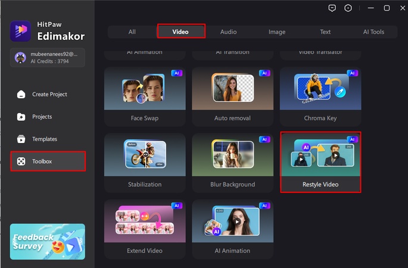Click the AI badge on Auto removal card

[264, 73]
